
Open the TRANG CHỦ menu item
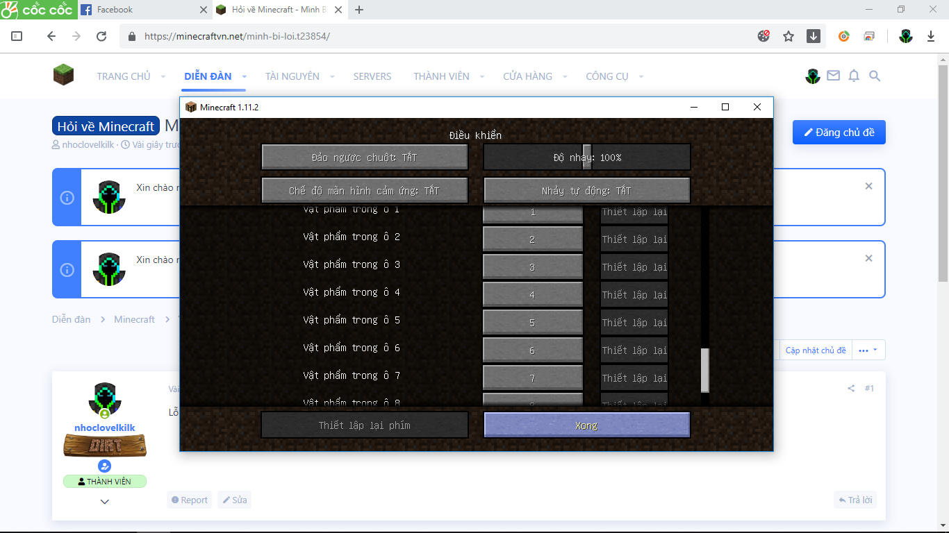[x=124, y=76]
